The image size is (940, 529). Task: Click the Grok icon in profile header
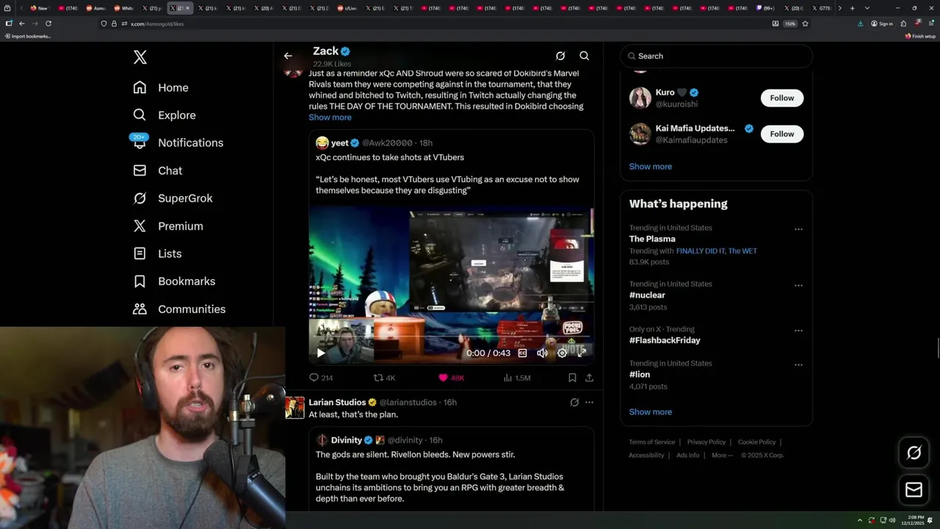coord(560,56)
